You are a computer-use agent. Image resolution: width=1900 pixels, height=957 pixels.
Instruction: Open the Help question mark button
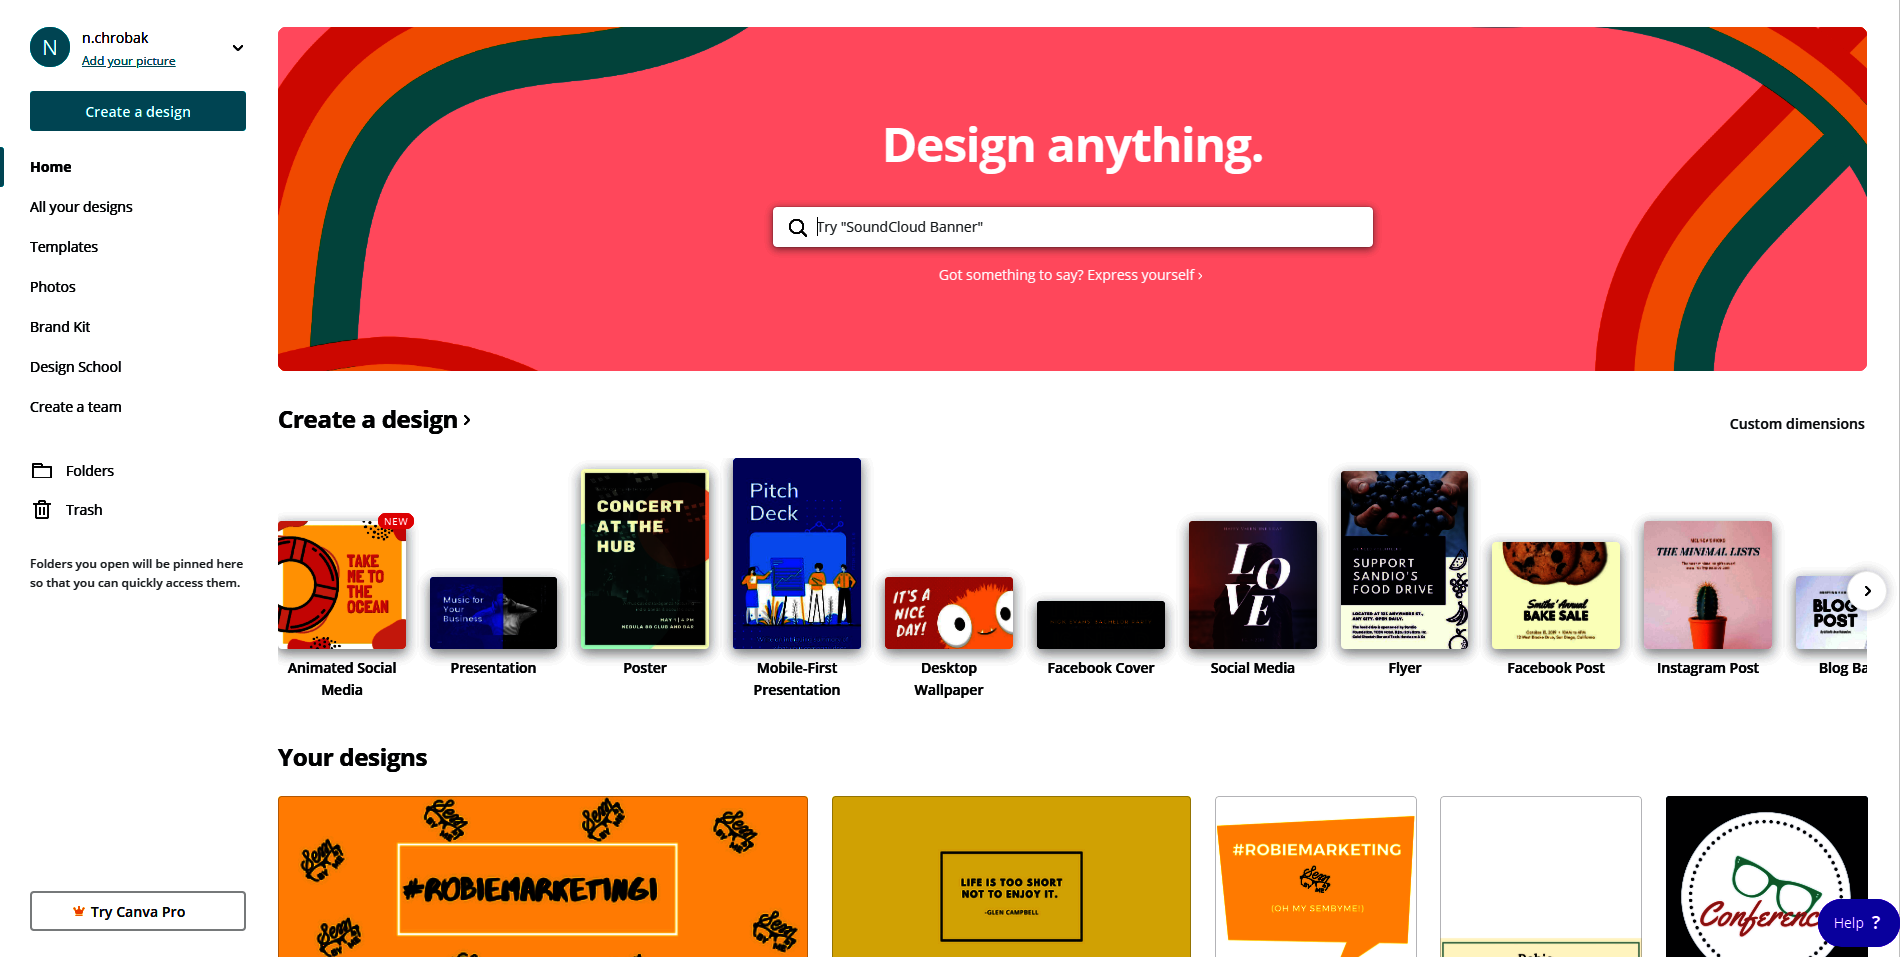point(1858,923)
